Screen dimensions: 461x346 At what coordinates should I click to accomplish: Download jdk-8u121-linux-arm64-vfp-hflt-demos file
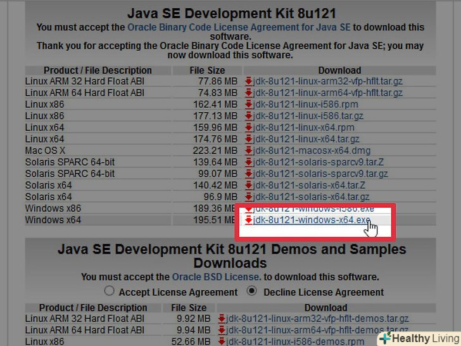point(317,330)
